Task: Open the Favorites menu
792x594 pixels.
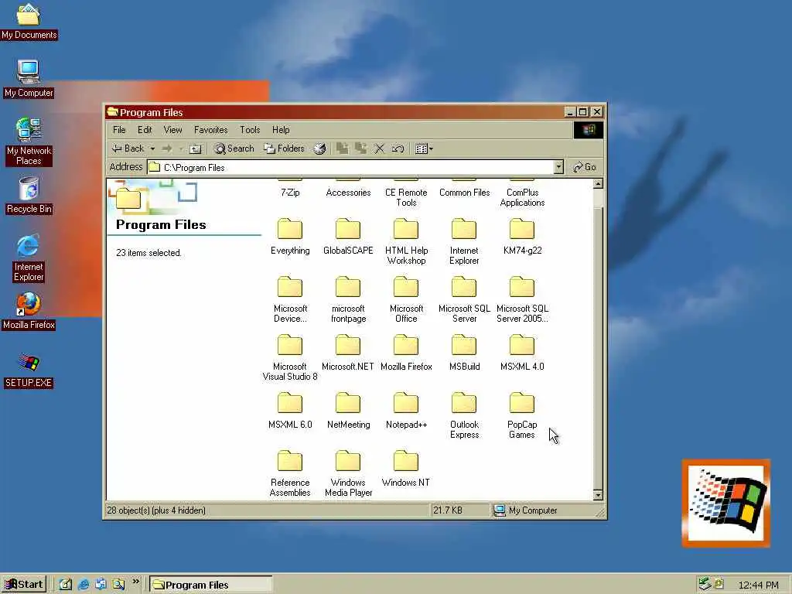Action: (210, 130)
